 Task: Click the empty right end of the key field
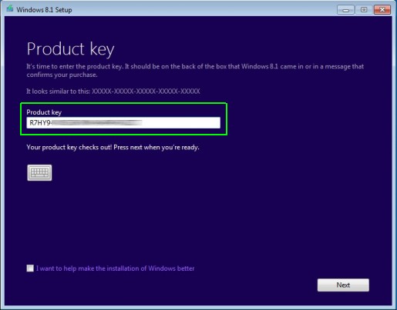point(181,123)
